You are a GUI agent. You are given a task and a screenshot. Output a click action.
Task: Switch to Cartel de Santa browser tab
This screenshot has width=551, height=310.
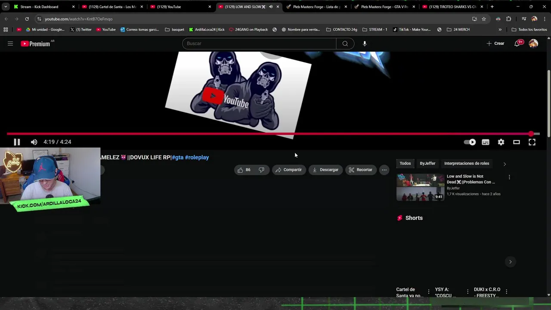pos(112,7)
